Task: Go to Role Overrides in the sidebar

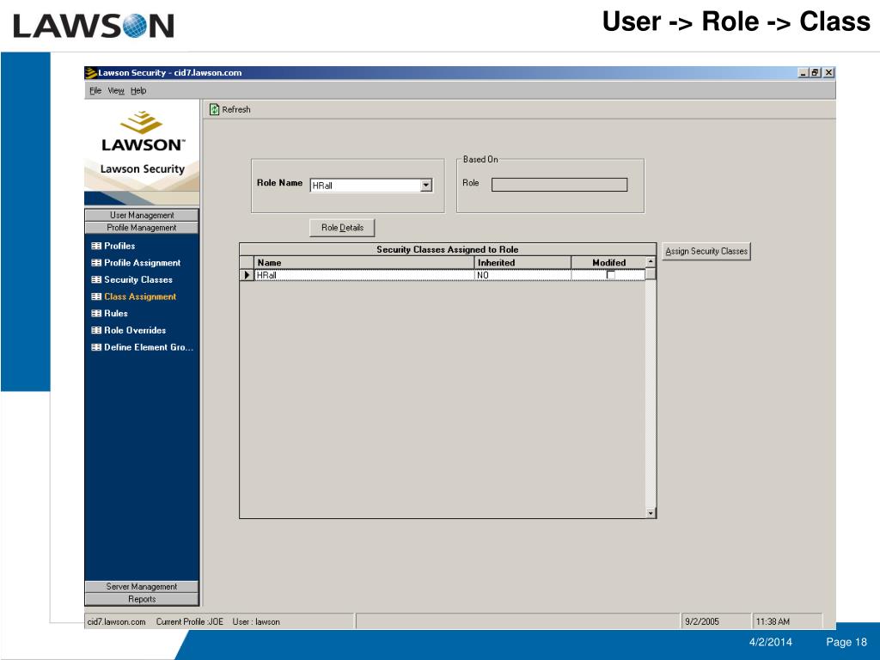Action: [x=135, y=330]
